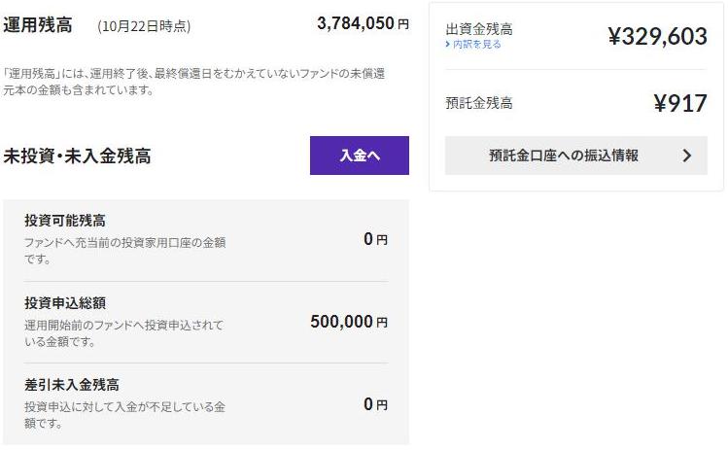The image size is (728, 450).
Task: Click the chevron arrow on transfer info button
Action: (687, 156)
